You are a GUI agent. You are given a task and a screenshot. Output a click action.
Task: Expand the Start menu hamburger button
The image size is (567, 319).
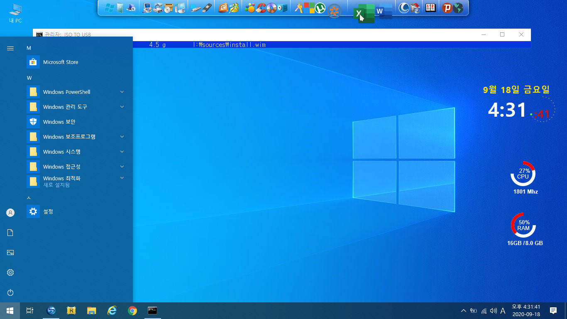click(x=10, y=48)
